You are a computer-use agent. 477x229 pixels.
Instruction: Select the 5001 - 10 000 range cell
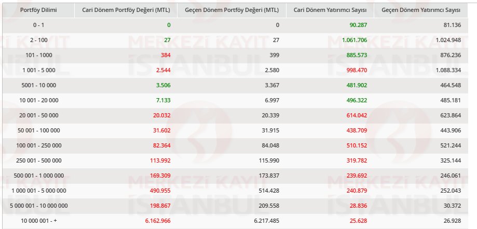[x=38, y=85]
